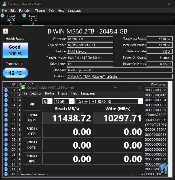Click the Serial Number field BSBK56140100023
The width and height of the screenshot is (175, 180).
(x=90, y=45)
